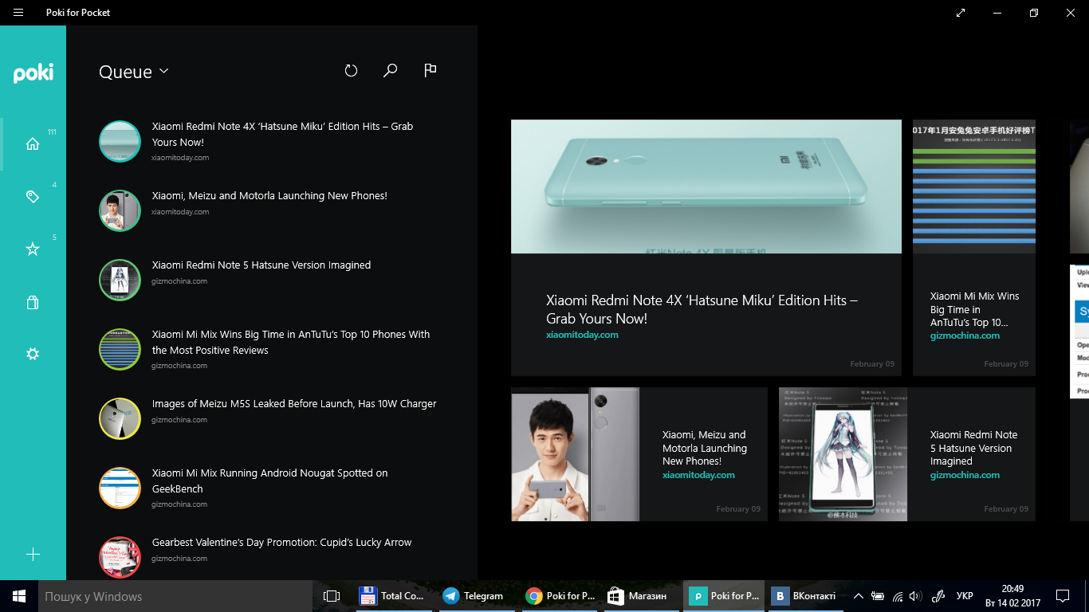Refresh the Queue list
Screen dimensions: 1089x612
(x=351, y=71)
